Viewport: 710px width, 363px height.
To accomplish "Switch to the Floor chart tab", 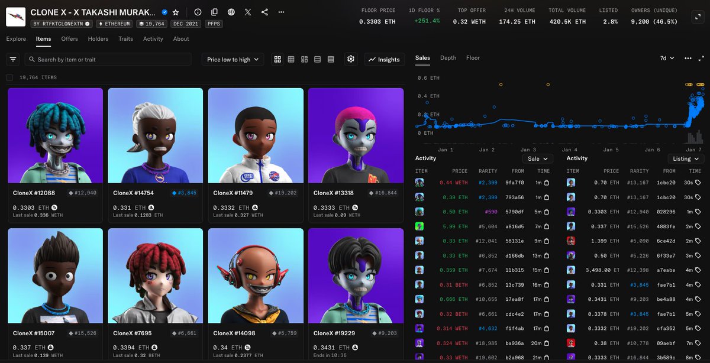I will 473,58.
